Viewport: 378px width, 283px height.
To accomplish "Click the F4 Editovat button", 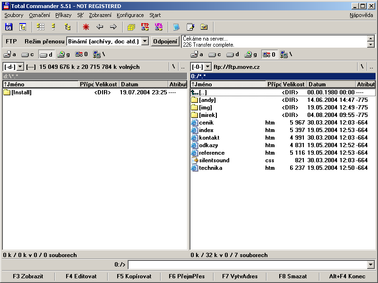I will pos(81,276).
